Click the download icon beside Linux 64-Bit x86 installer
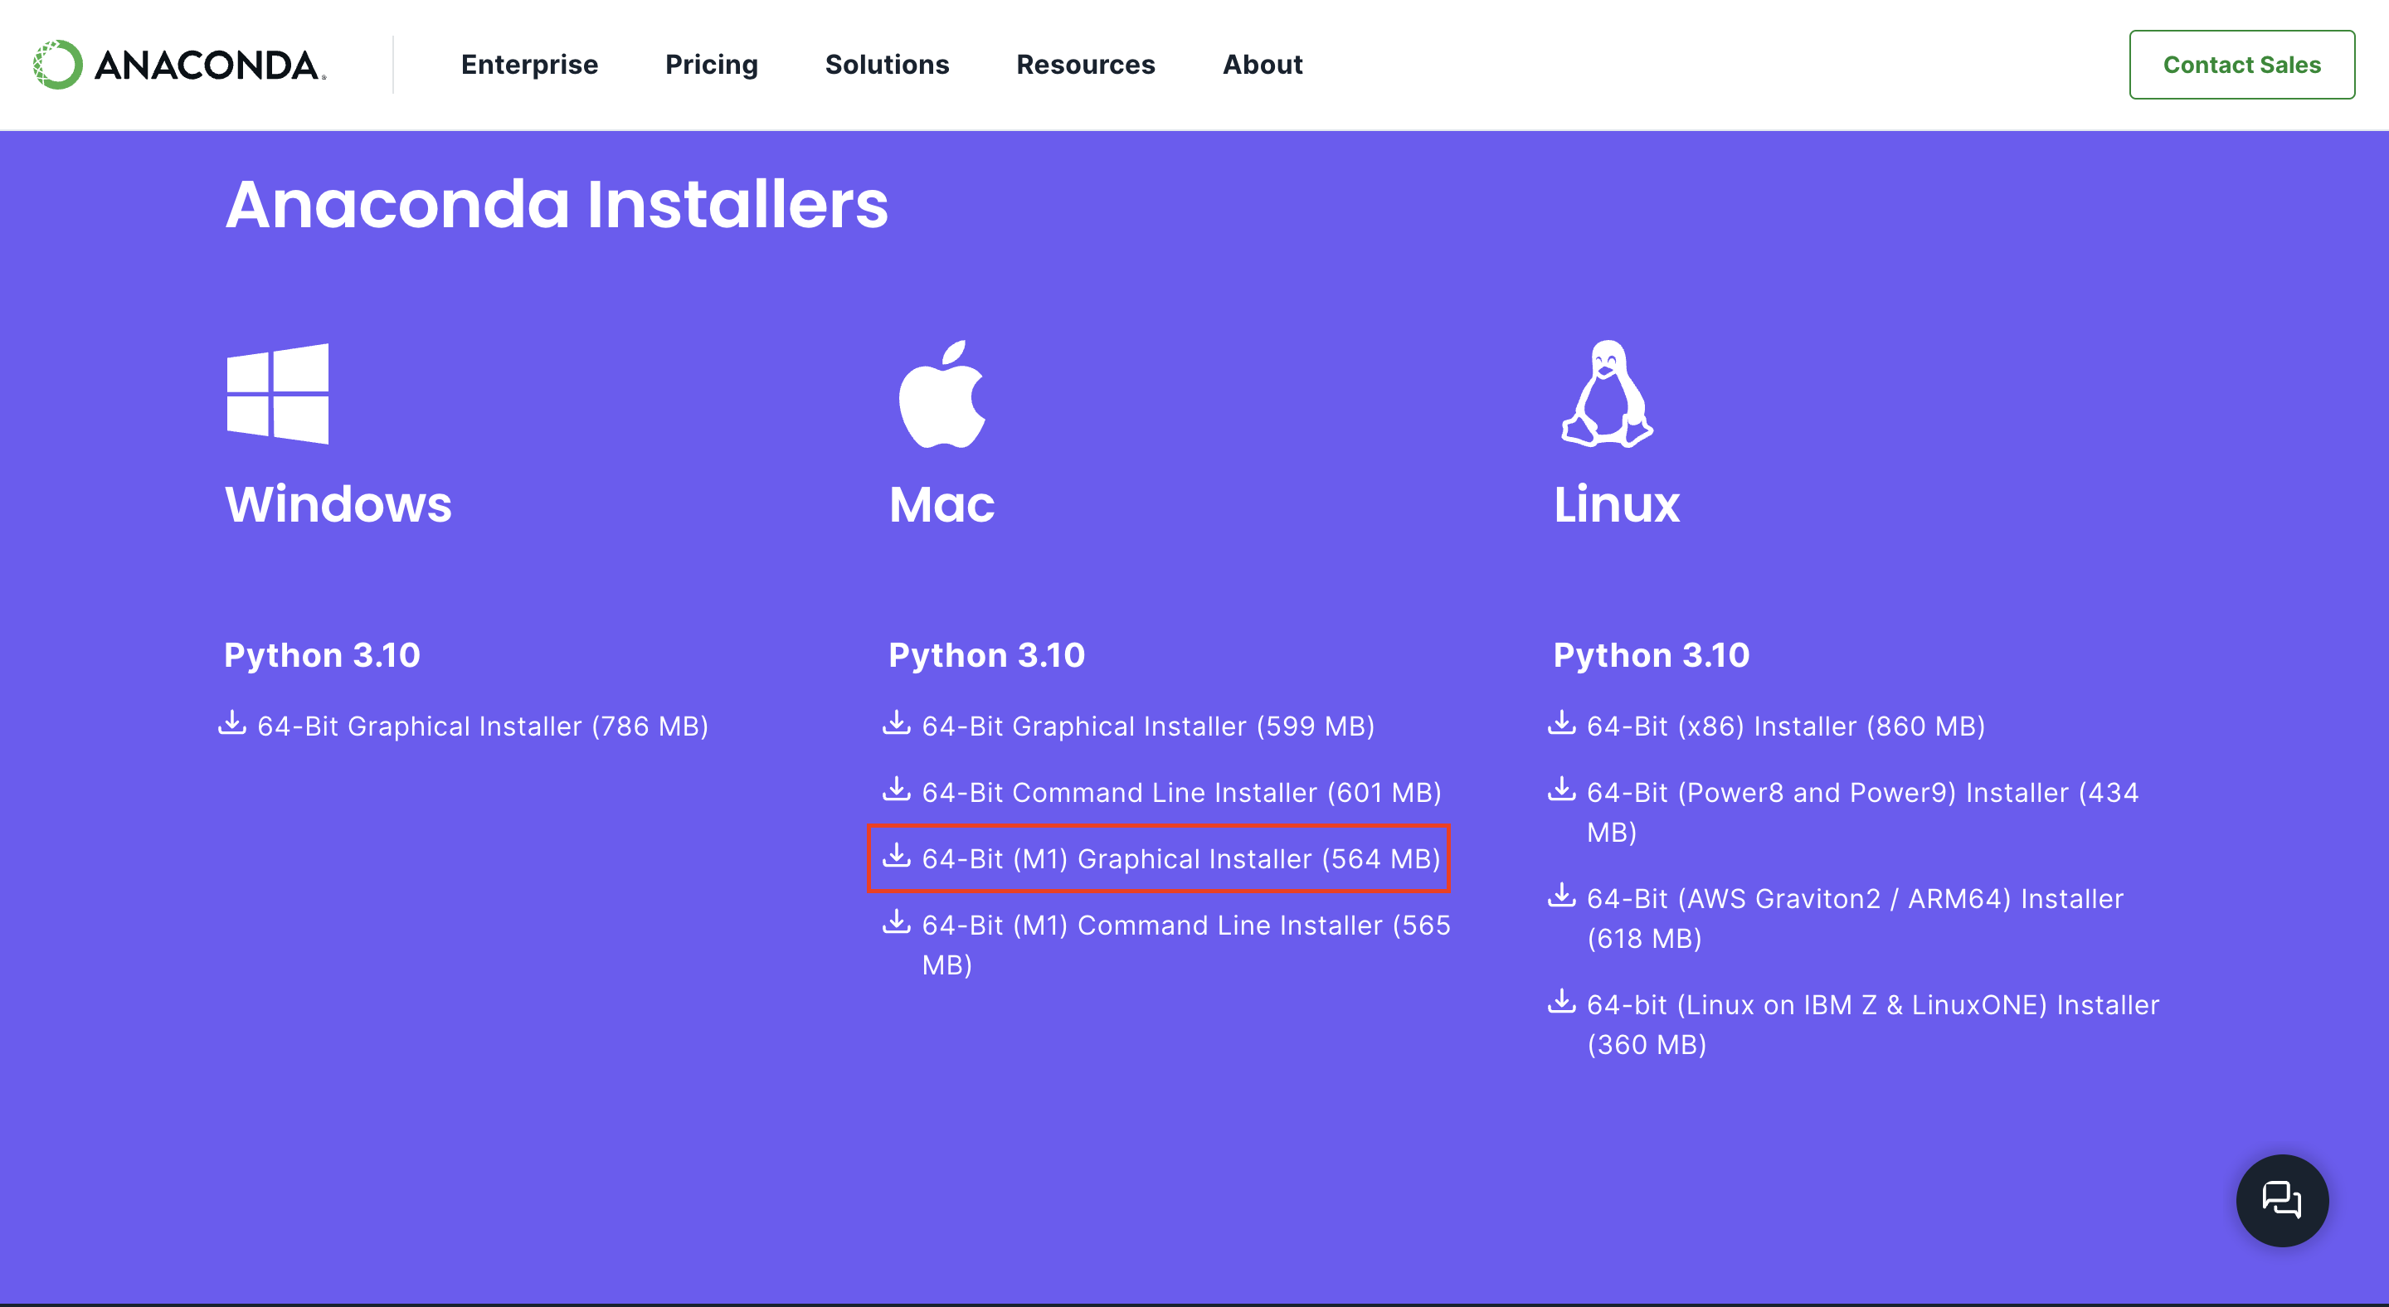2389x1307 pixels. pyautogui.click(x=1562, y=724)
